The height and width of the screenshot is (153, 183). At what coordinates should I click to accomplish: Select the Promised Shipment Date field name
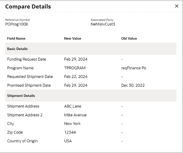point(29,85)
